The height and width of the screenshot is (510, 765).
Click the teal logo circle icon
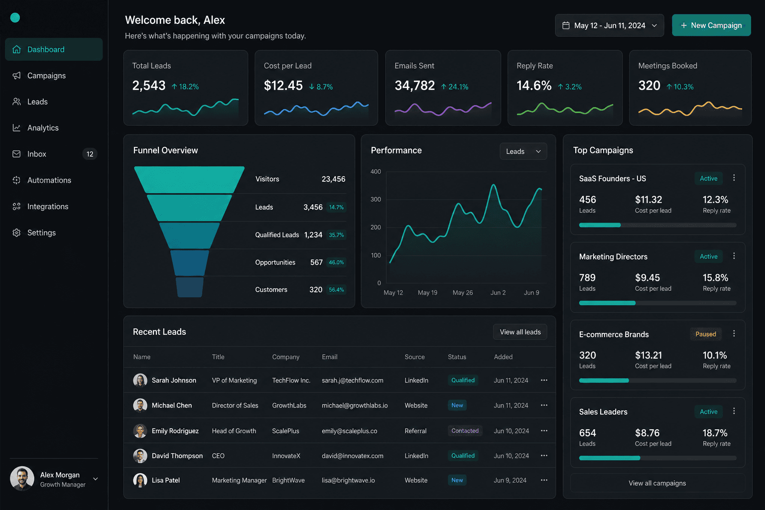[x=15, y=18]
